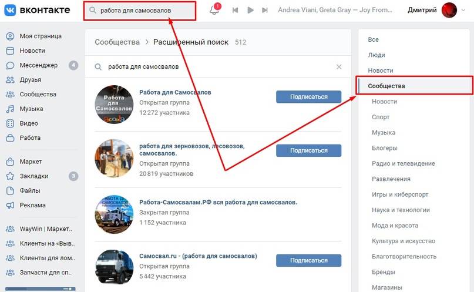This screenshot has height=292, width=474.
Task: Open the Видео icon in sidebar
Action: point(10,123)
